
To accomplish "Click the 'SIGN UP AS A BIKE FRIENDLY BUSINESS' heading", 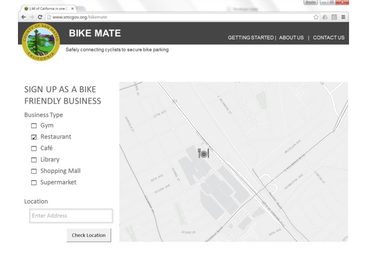I will [63, 95].
